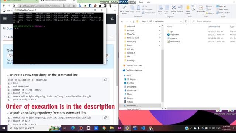The image size is (236, 133).
Task: Click the Copy icon in Clipboard group
Action: (132, 8)
